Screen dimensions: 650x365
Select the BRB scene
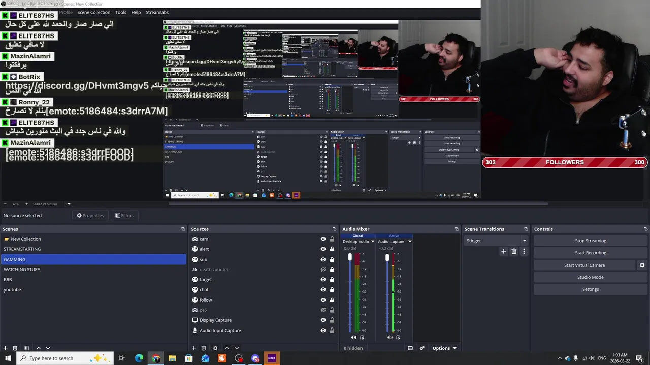tap(93, 280)
